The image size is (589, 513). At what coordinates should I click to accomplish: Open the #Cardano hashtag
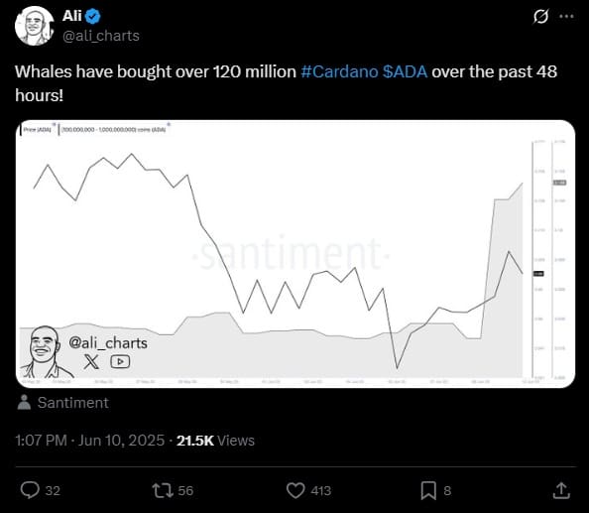click(x=339, y=71)
